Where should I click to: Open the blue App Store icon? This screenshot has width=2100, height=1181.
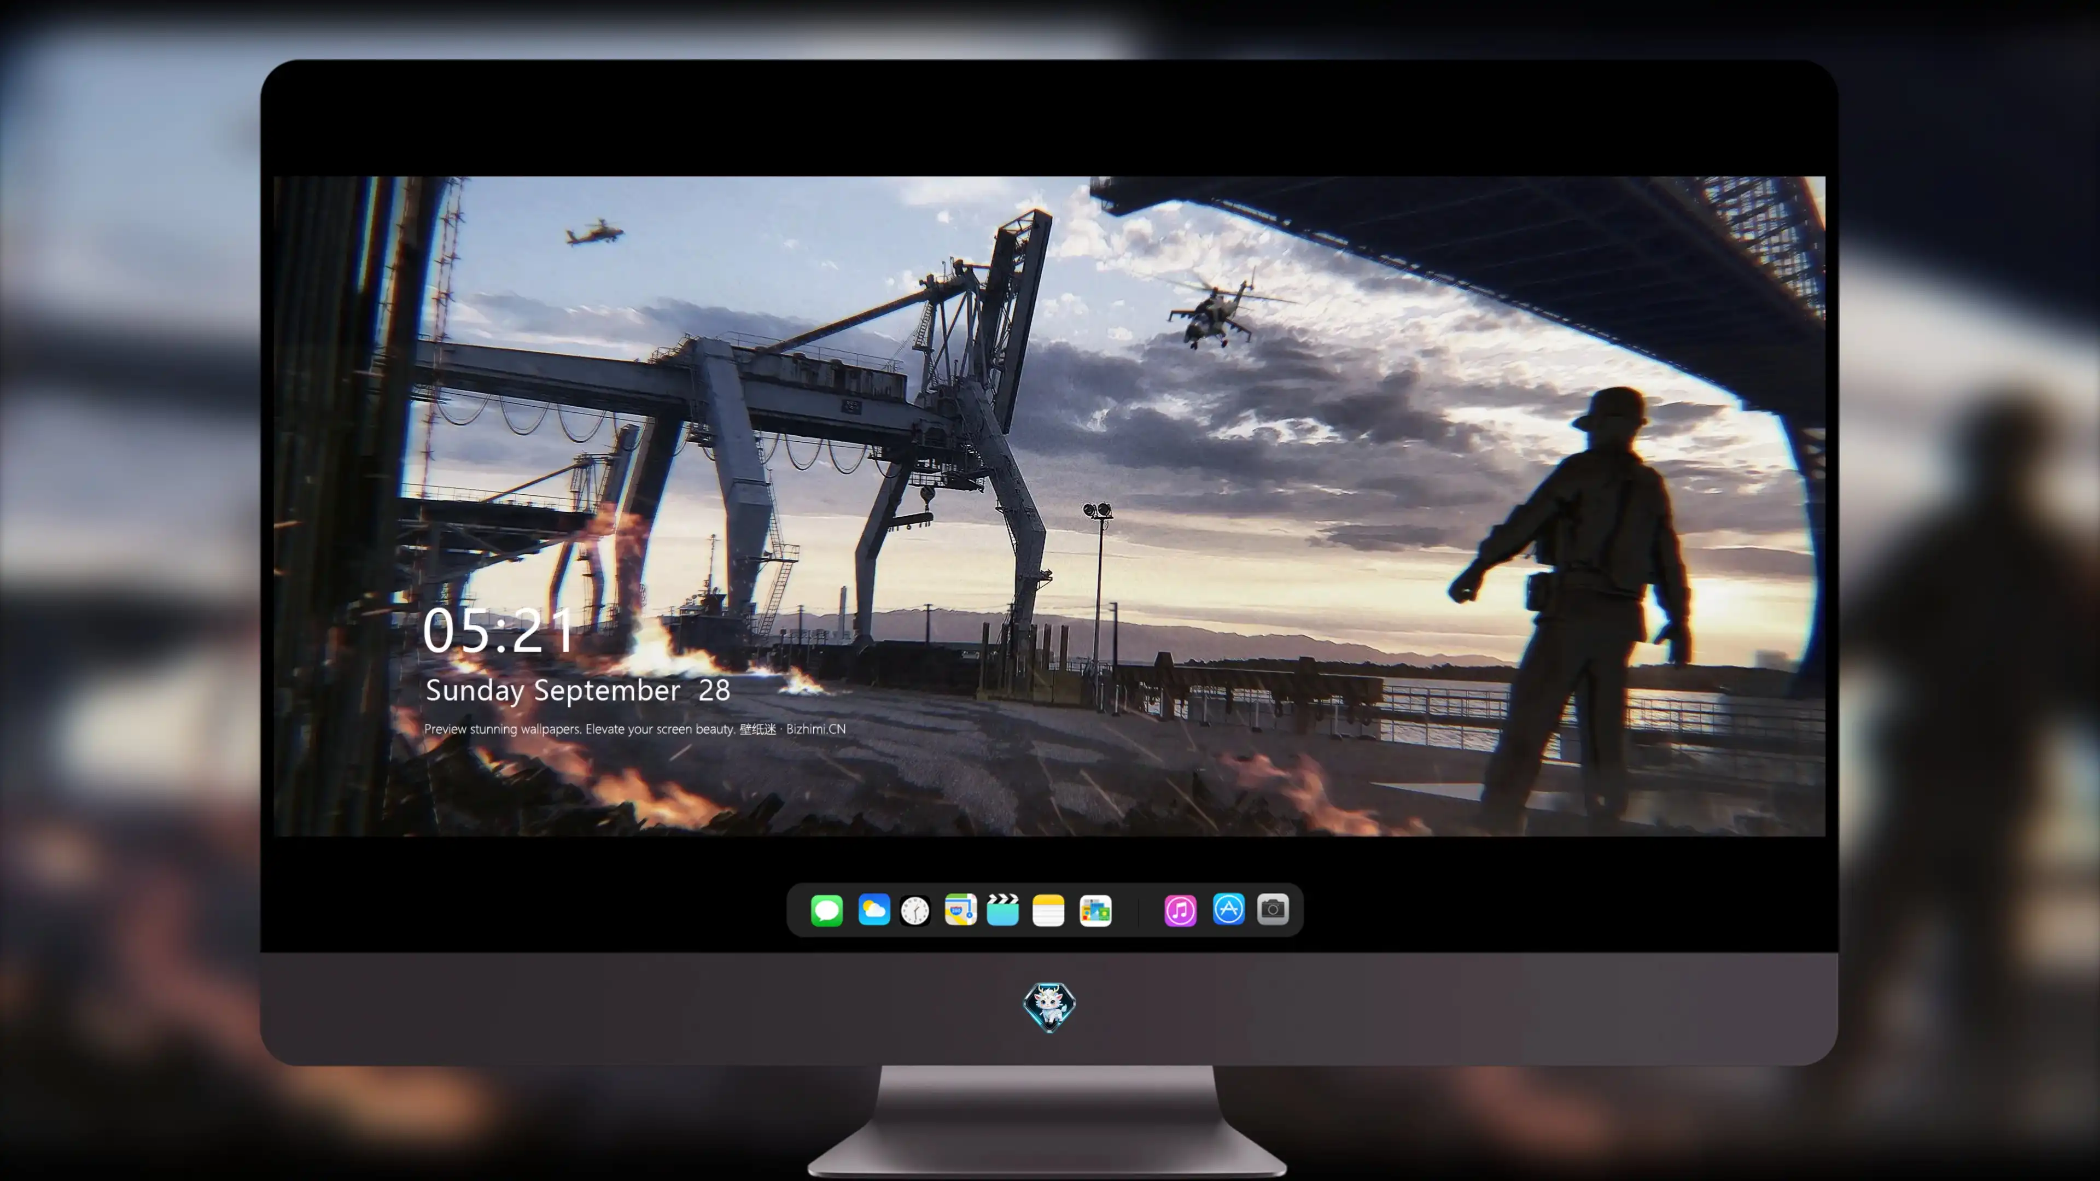pyautogui.click(x=1228, y=909)
